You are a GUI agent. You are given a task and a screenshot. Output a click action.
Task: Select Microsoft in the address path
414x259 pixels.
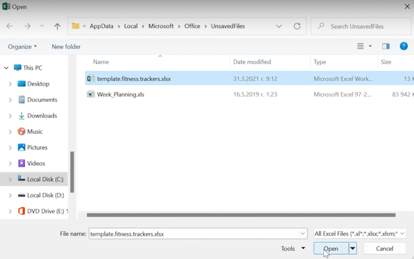click(161, 26)
